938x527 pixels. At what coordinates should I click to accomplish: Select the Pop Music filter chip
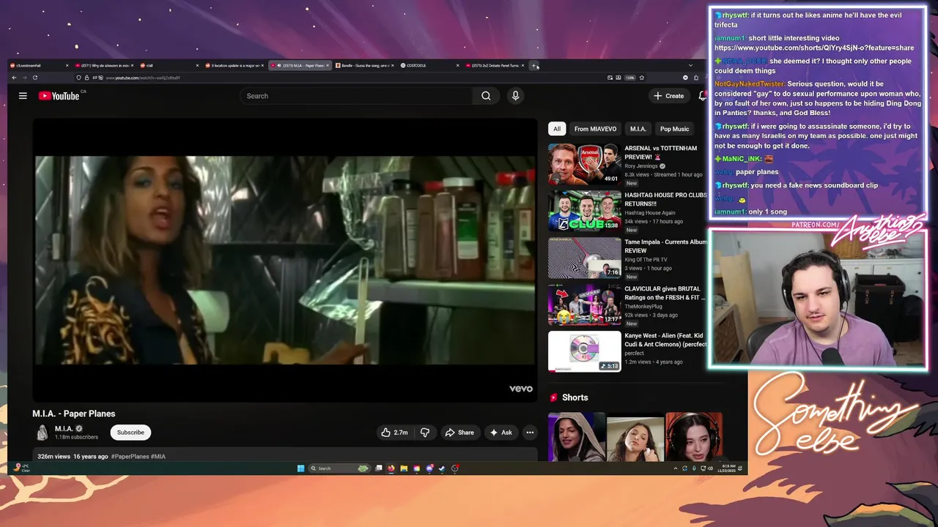(674, 129)
